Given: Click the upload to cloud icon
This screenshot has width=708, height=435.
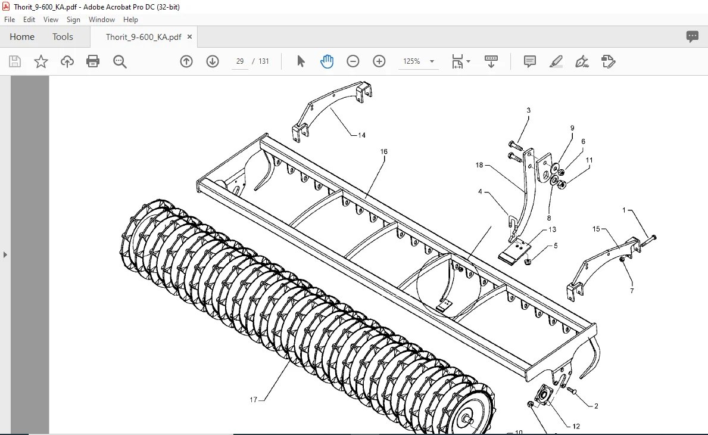Looking at the screenshot, I should [x=67, y=61].
